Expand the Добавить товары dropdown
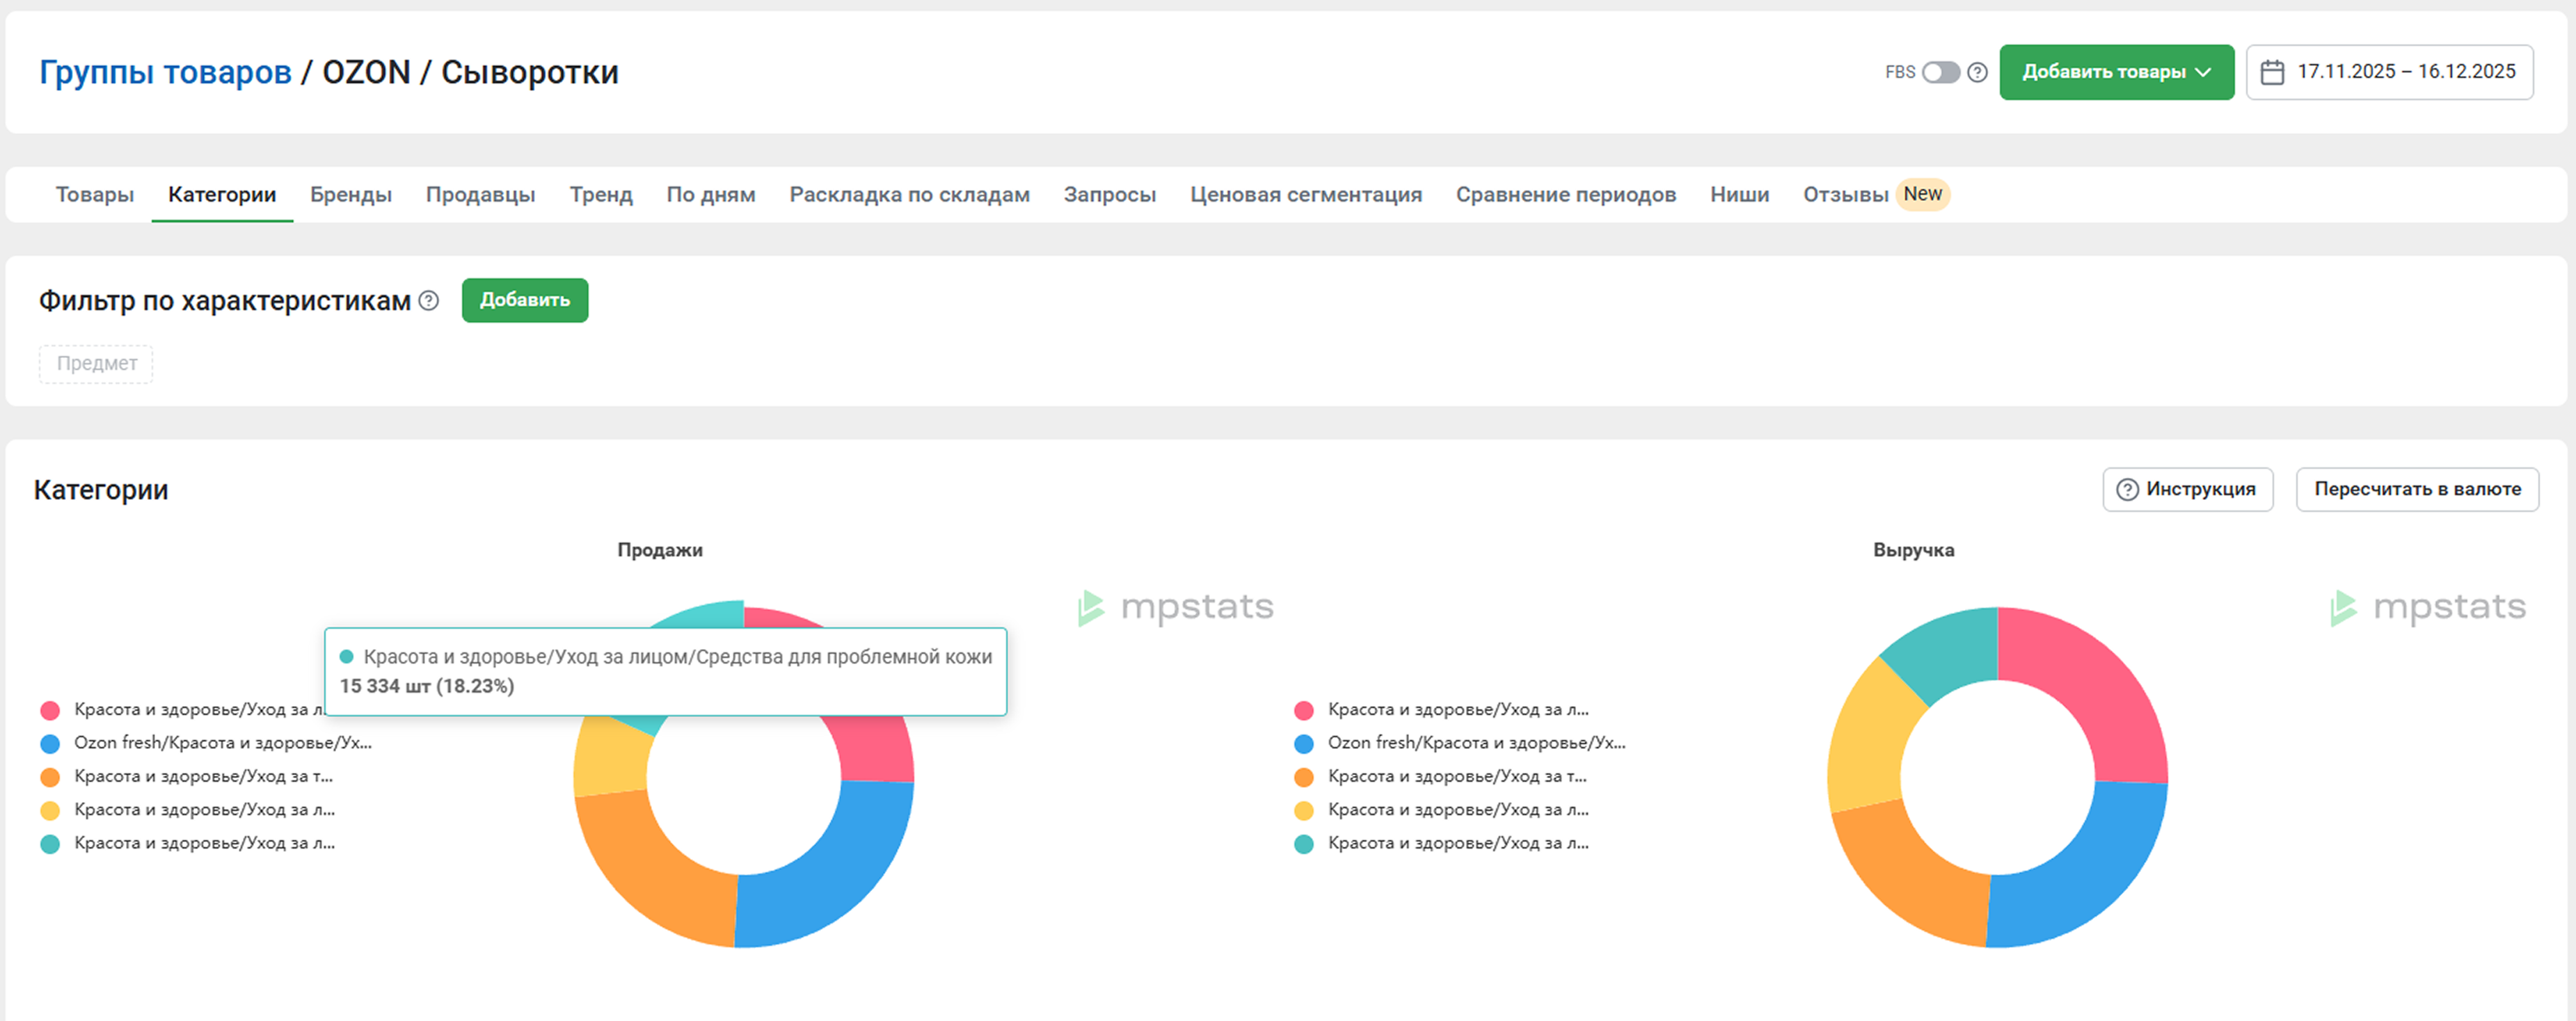The width and height of the screenshot is (2576, 1021). [x=2116, y=72]
